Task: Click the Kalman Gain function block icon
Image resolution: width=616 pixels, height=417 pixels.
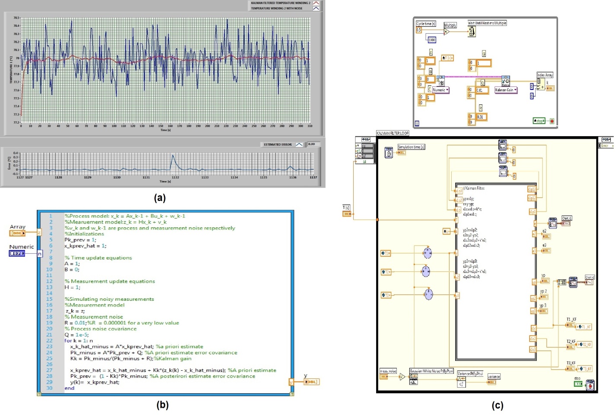Action: 505,81
